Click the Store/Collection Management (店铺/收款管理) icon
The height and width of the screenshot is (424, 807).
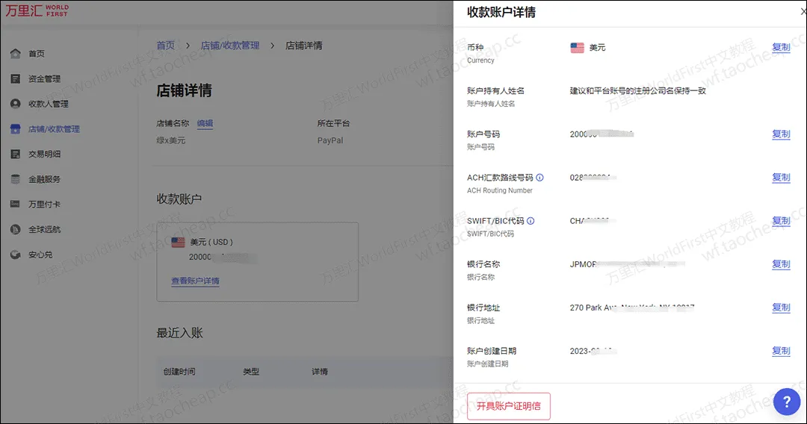15,129
